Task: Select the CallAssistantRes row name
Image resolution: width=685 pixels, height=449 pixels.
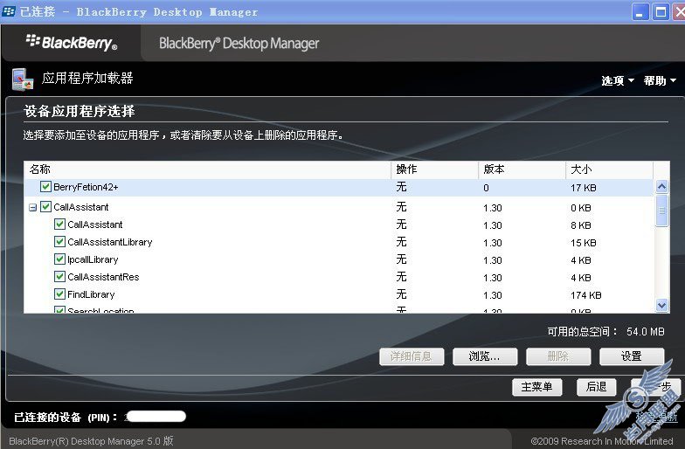Action: pyautogui.click(x=103, y=277)
